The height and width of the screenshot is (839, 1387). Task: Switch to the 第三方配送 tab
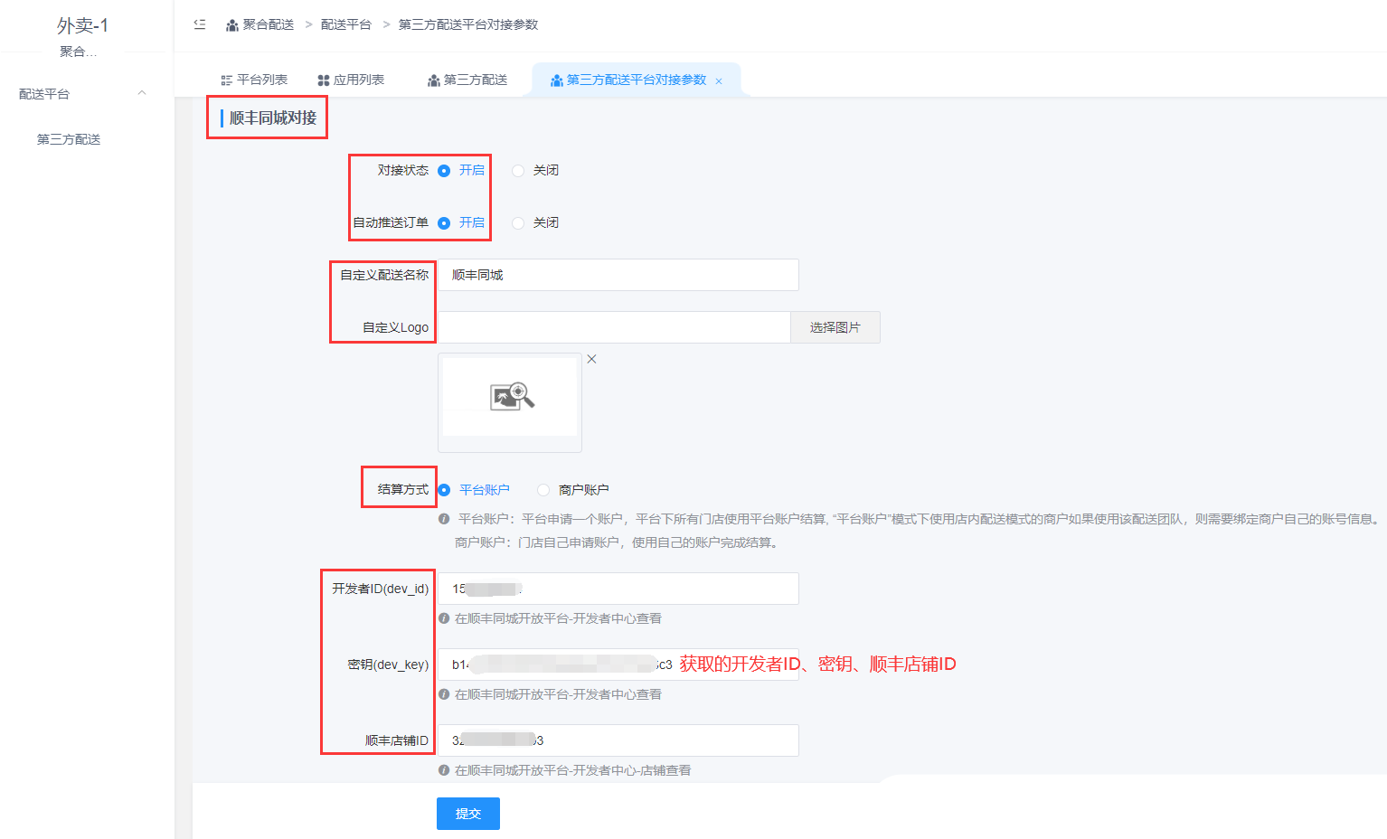click(467, 80)
